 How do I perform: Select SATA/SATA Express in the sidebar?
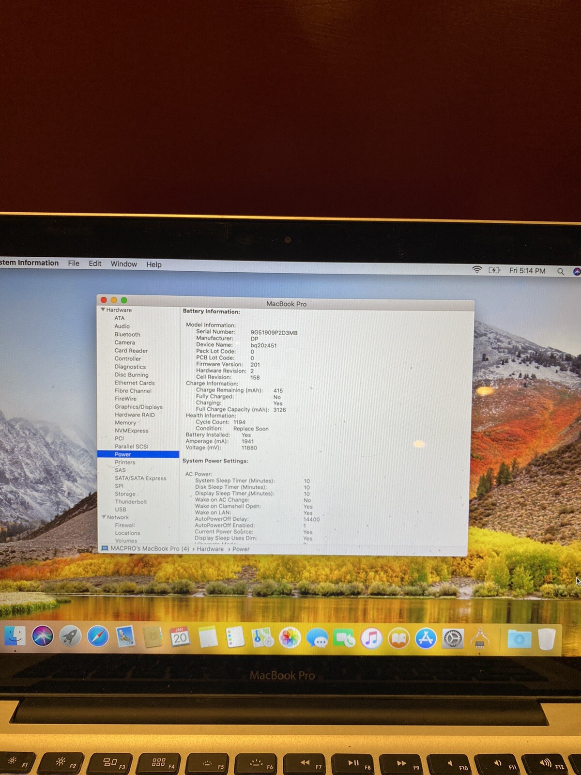coord(140,478)
